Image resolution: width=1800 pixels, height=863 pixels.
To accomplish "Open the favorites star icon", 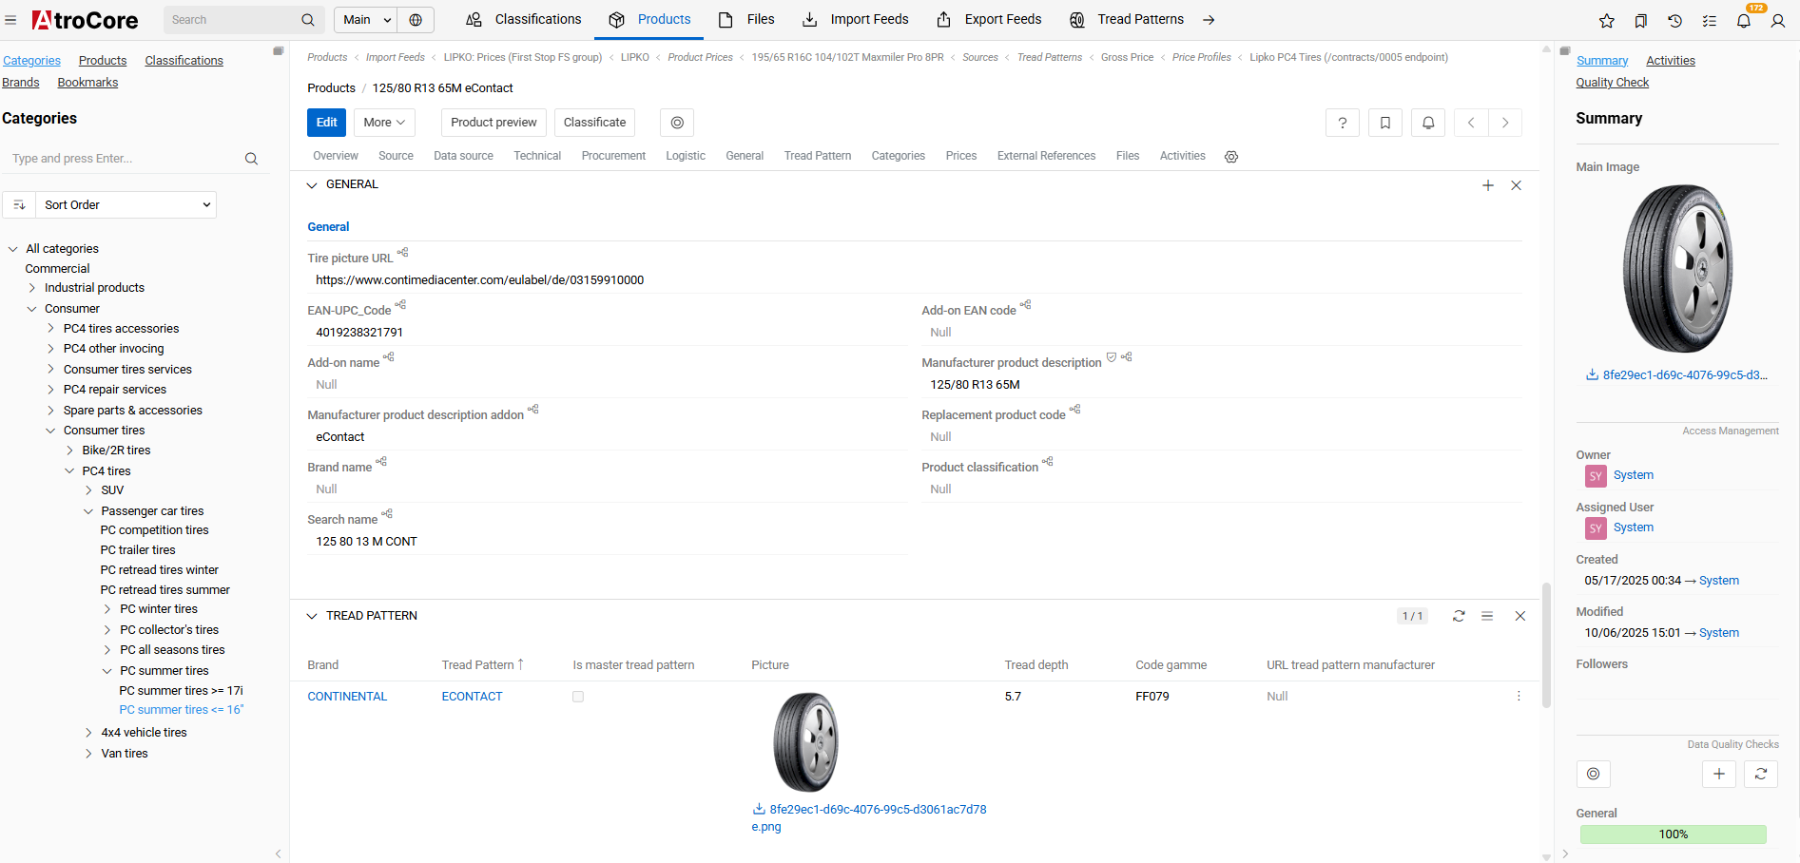I will tap(1607, 20).
